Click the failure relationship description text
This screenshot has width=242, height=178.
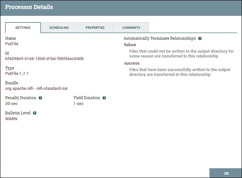[x=181, y=53]
